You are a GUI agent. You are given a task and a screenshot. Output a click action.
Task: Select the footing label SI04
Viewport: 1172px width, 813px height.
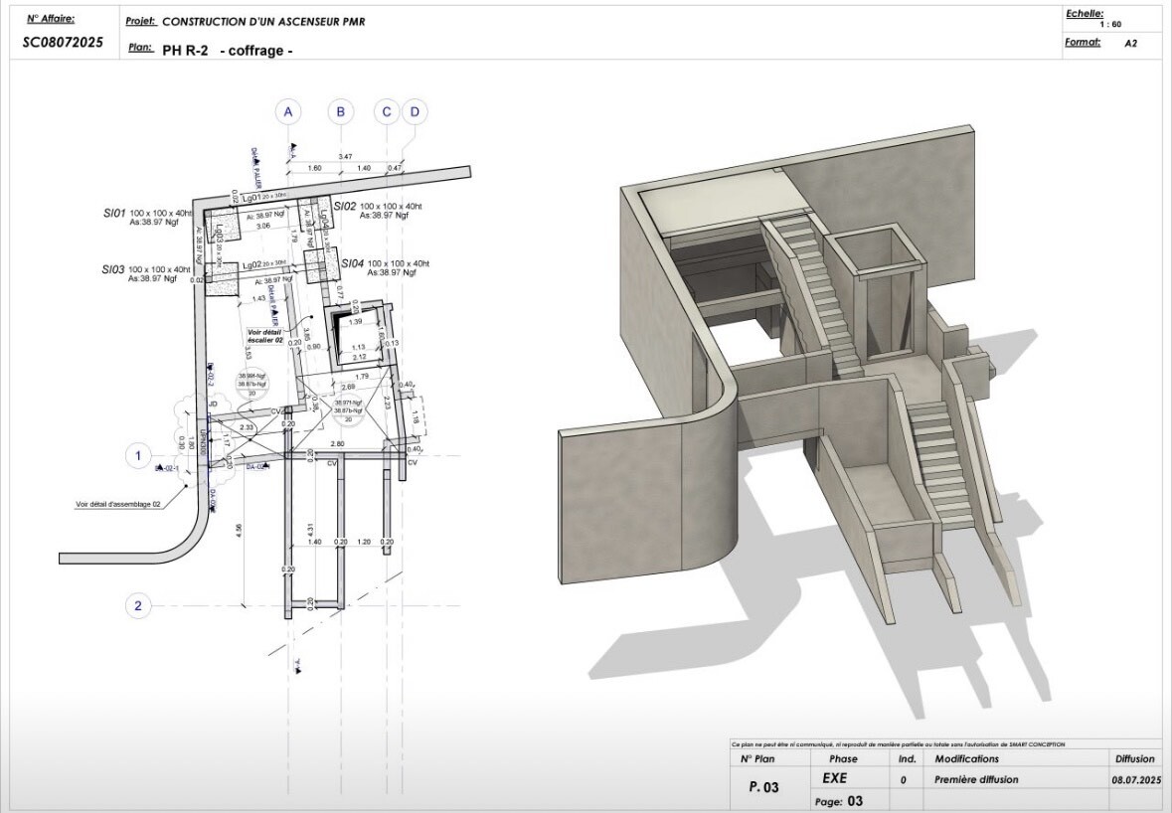pos(353,263)
